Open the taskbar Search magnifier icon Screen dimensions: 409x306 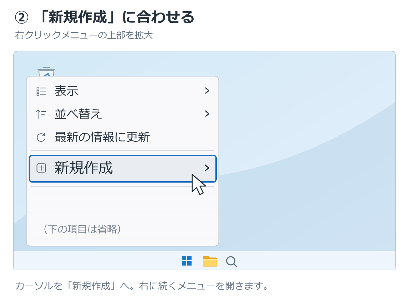pyautogui.click(x=231, y=261)
